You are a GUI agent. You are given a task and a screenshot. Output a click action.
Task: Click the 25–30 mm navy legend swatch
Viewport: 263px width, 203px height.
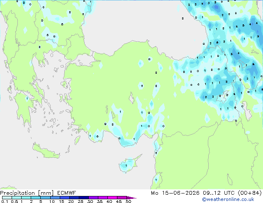[x=83, y=198]
